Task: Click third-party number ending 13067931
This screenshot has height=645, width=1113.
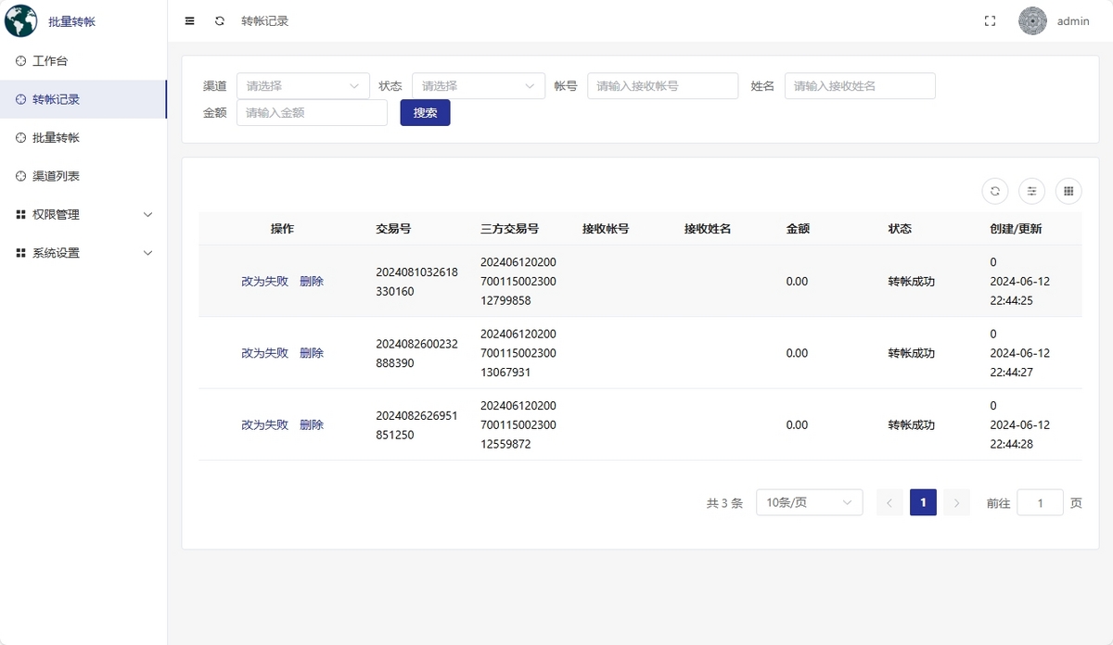Action: click(518, 353)
